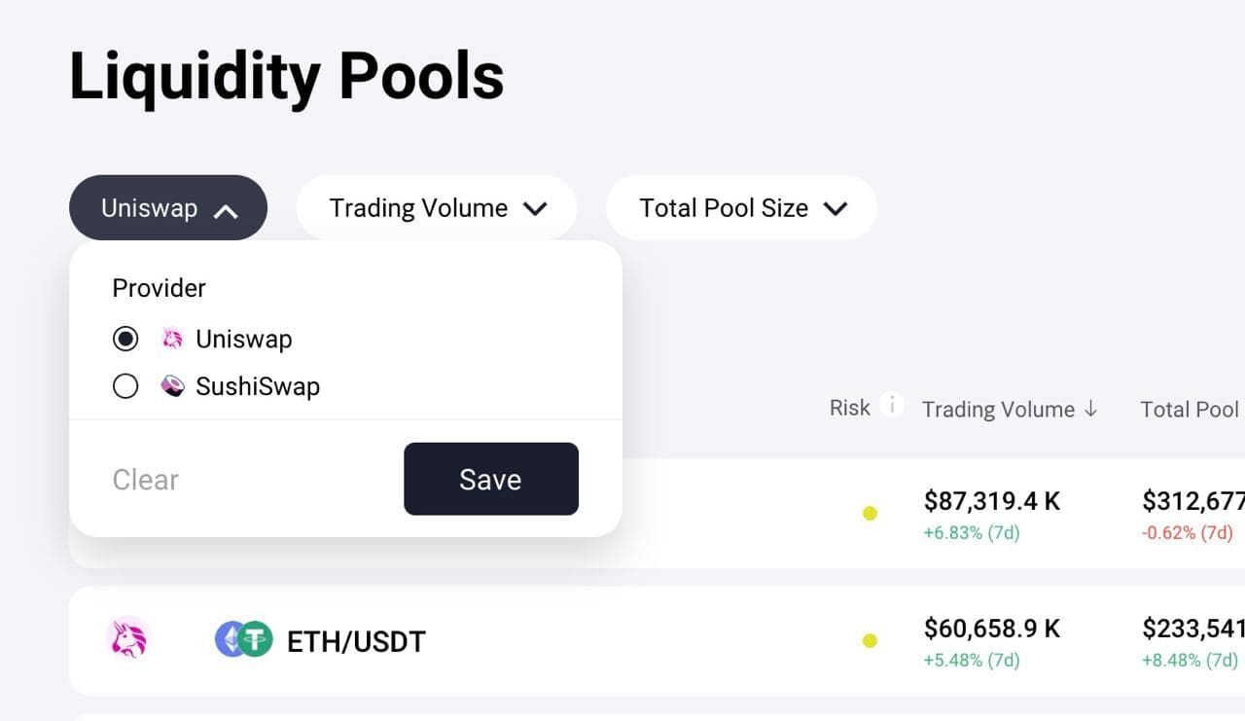Open the Trading Volume filter dropdown

pos(437,208)
